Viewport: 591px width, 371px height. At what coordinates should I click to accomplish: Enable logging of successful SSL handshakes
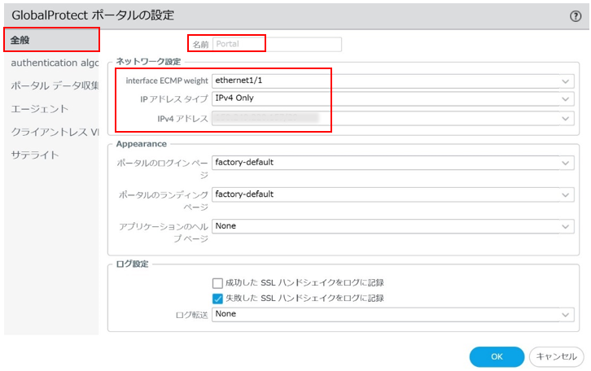point(217,283)
